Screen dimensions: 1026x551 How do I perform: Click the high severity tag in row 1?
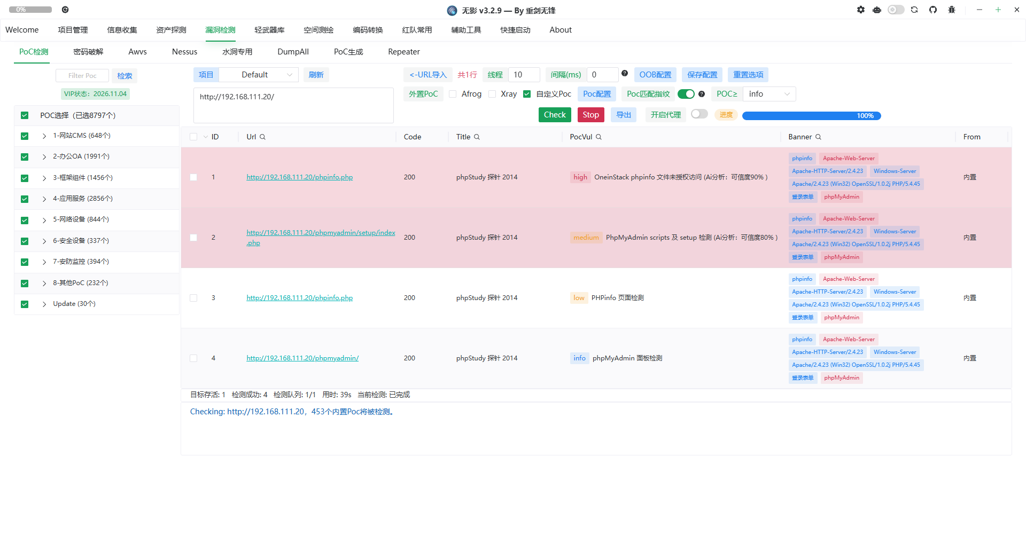[x=580, y=177]
